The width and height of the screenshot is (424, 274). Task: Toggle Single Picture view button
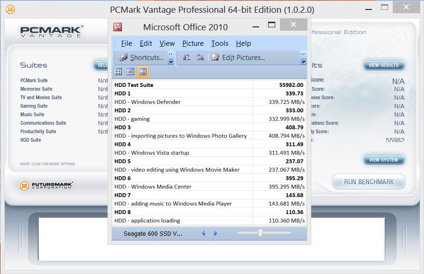pos(142,72)
